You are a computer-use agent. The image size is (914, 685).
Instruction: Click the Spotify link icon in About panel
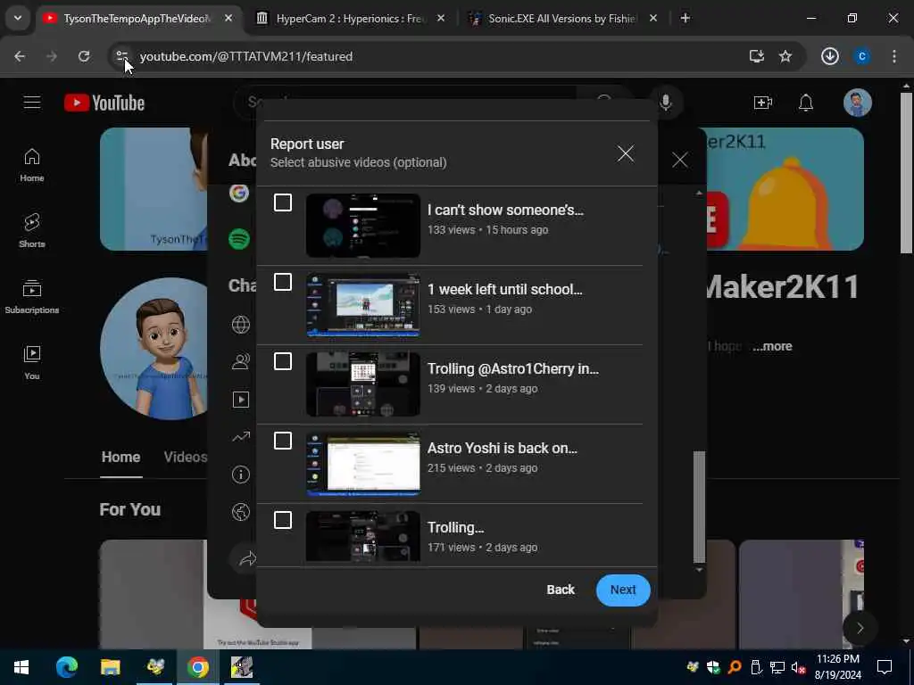coord(239,239)
